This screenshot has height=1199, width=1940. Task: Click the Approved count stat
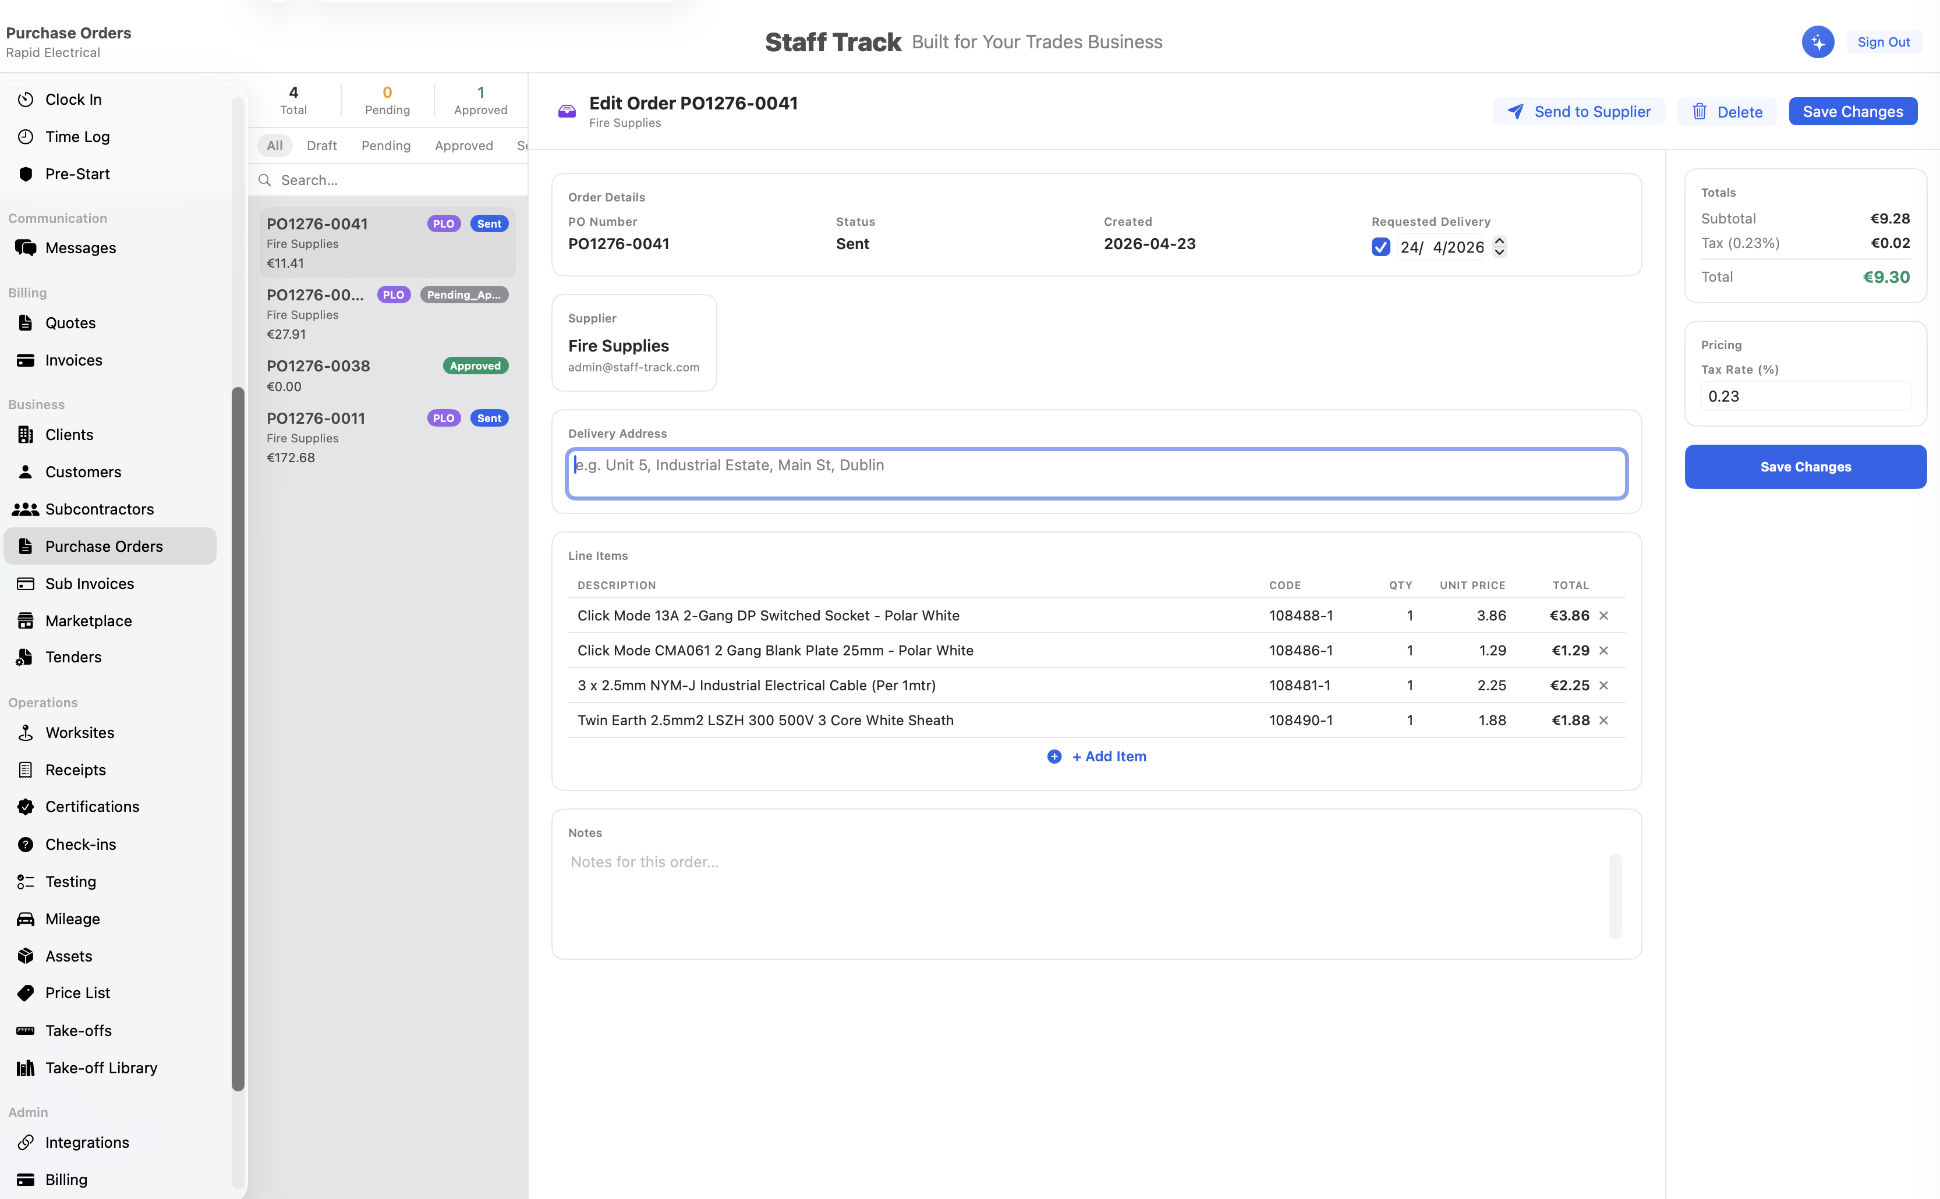click(x=481, y=100)
